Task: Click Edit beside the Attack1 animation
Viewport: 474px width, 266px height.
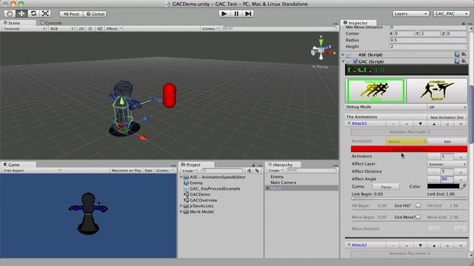Action: coord(447,141)
